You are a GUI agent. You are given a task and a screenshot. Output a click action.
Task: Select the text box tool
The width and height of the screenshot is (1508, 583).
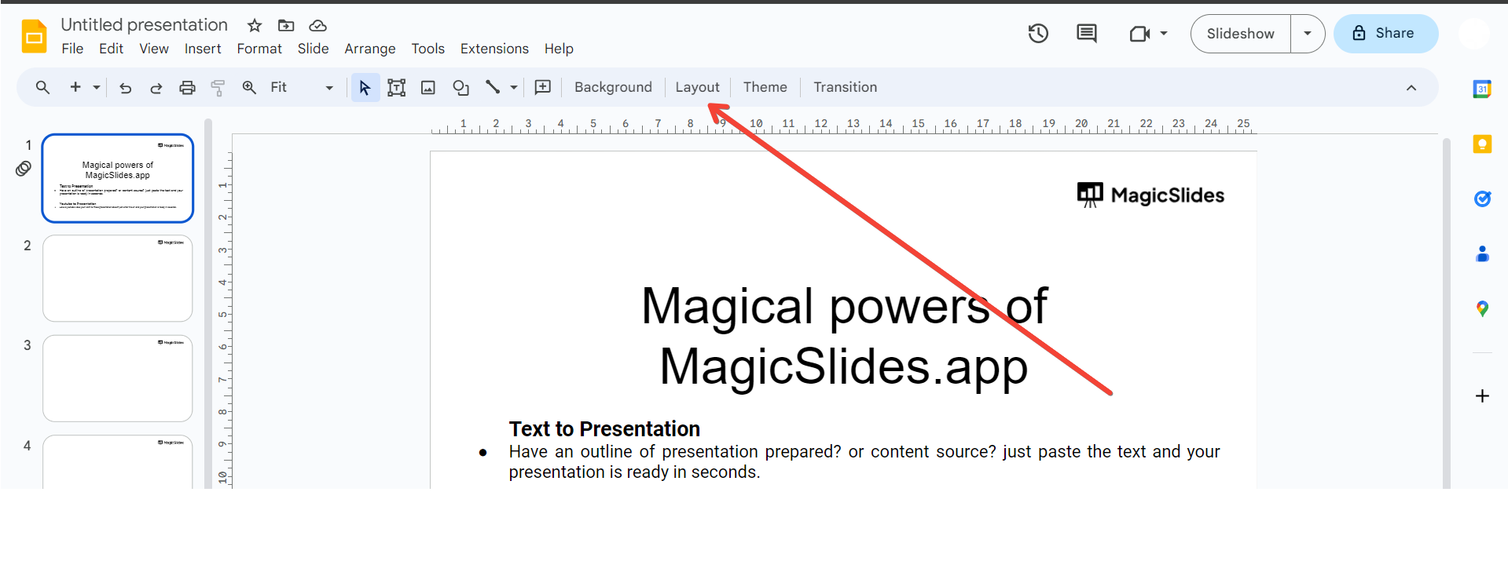(x=397, y=88)
